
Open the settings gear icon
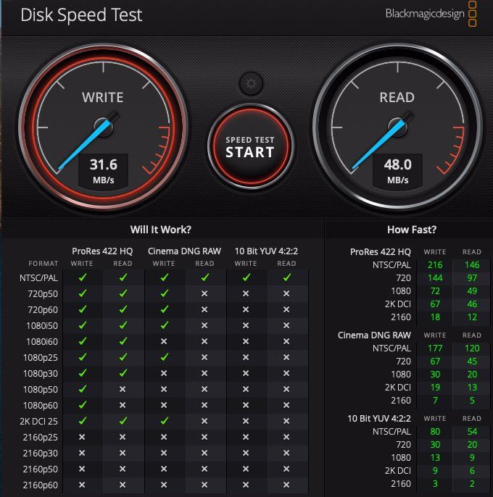251,84
